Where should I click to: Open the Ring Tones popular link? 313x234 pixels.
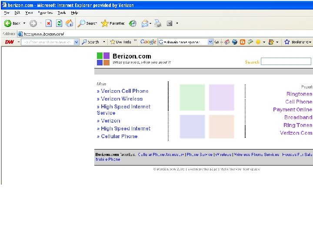pyautogui.click(x=298, y=125)
